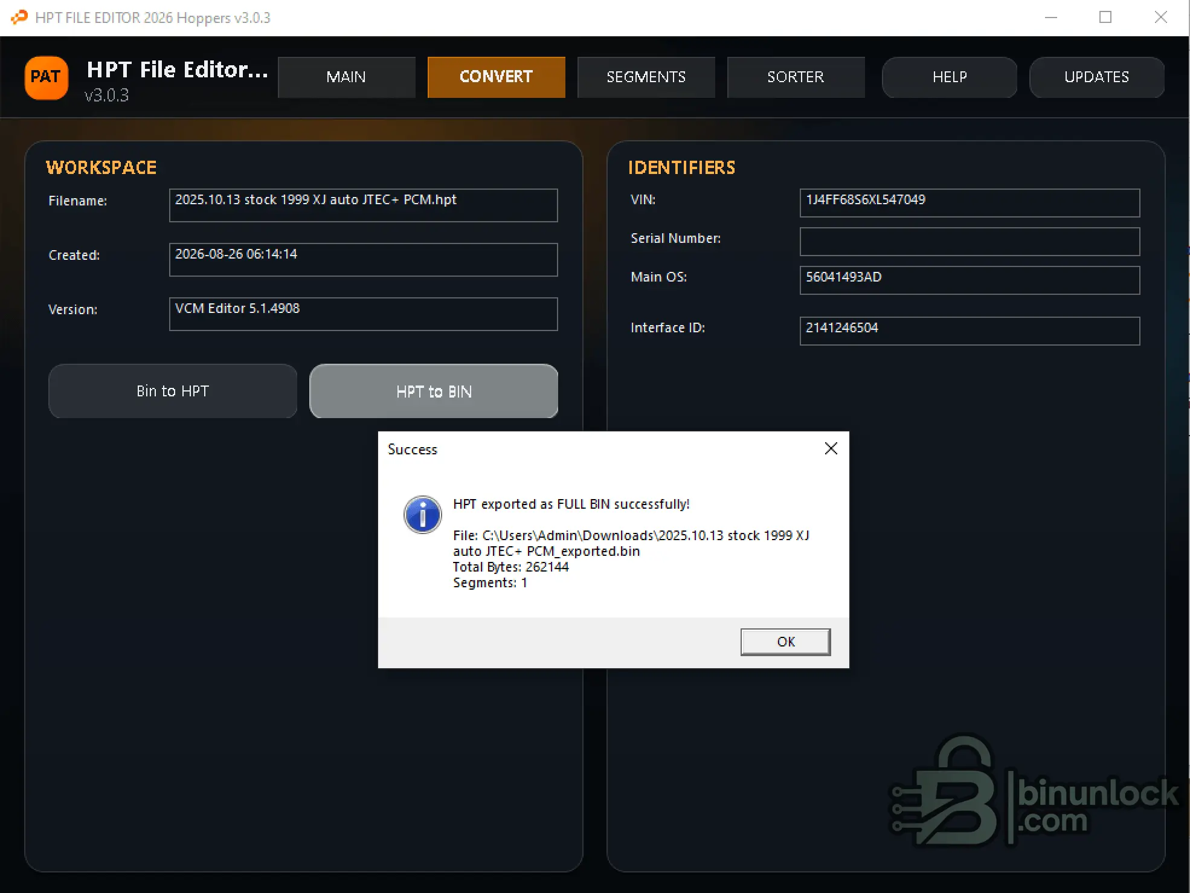1190x893 pixels.
Task: Click the 'Total Bytes: 262144' text
Action: 511,567
